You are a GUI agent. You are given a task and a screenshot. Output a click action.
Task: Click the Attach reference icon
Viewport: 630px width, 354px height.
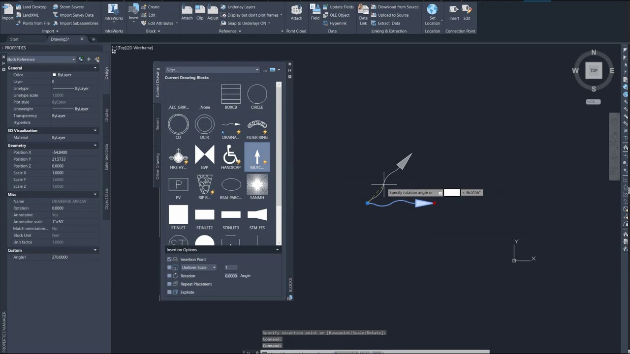coord(187,13)
